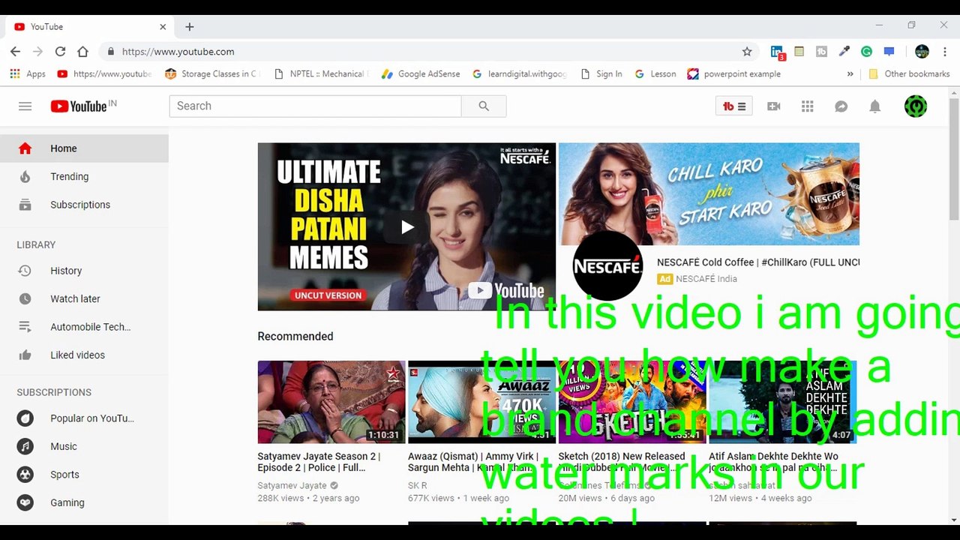Open the Music channel subscription
Image resolution: width=960 pixels, height=540 pixels.
tap(84, 446)
